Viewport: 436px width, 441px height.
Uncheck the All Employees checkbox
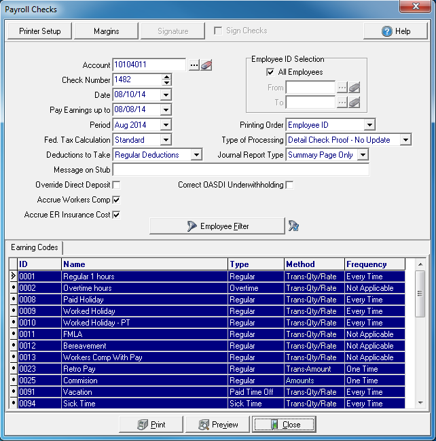271,72
